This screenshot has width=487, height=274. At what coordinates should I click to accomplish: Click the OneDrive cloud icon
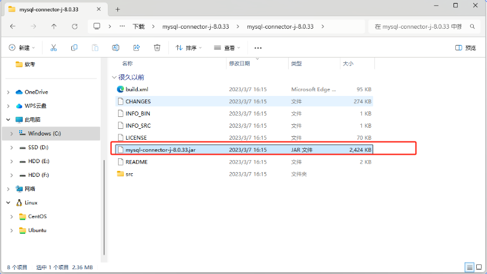click(x=19, y=92)
